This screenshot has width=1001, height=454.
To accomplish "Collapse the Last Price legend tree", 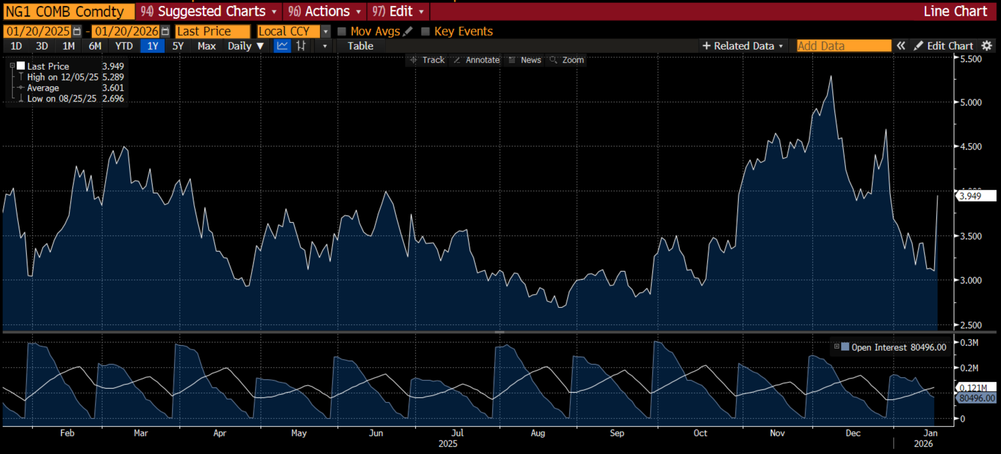I will point(13,66).
